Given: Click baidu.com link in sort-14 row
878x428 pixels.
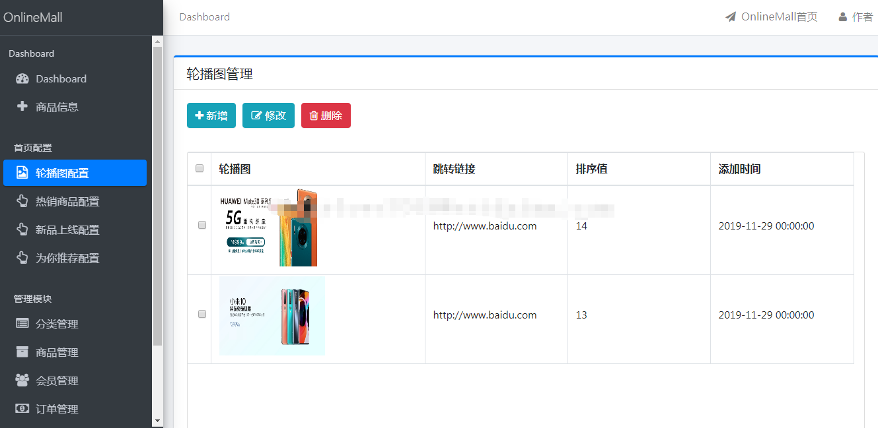Looking at the screenshot, I should click(x=485, y=226).
